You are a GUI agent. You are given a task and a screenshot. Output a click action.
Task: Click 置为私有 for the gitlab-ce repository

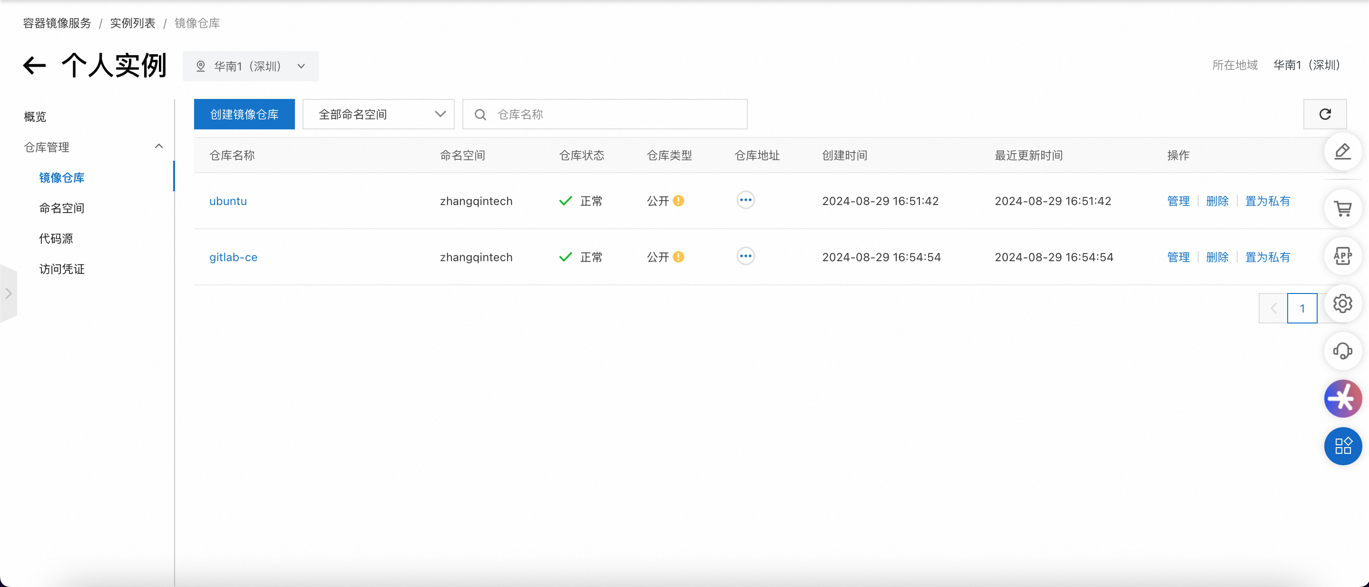click(x=1267, y=257)
